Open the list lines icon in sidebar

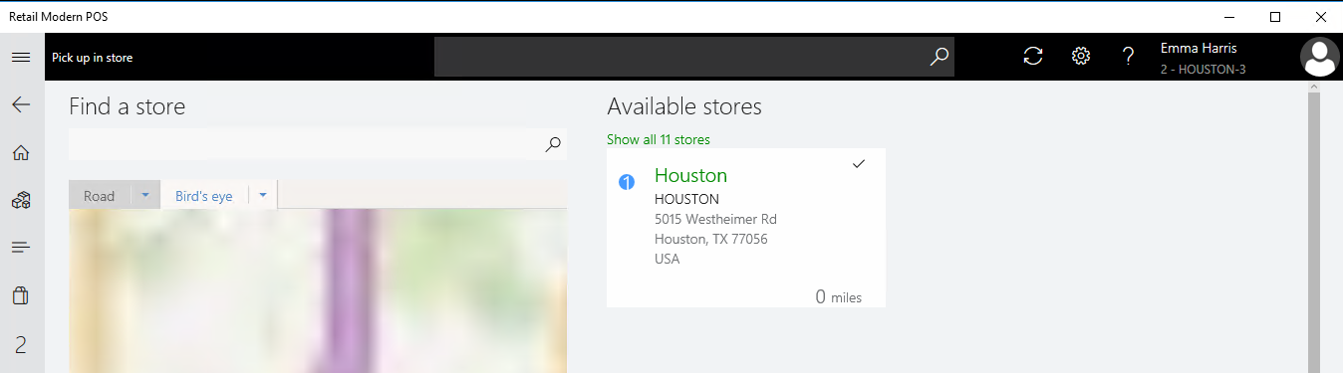click(x=21, y=248)
